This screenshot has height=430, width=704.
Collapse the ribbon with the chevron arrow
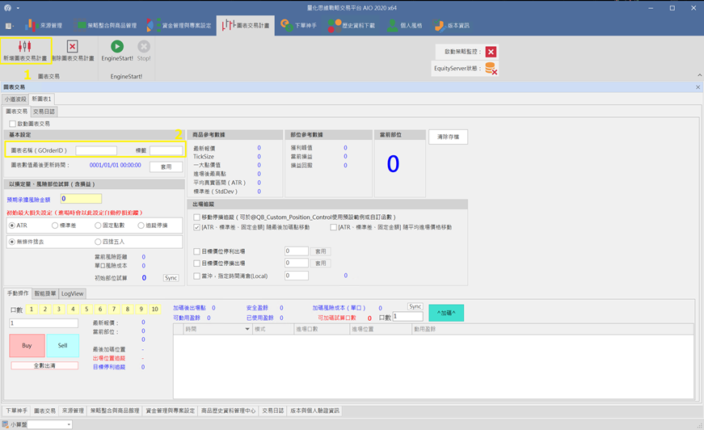[698, 75]
